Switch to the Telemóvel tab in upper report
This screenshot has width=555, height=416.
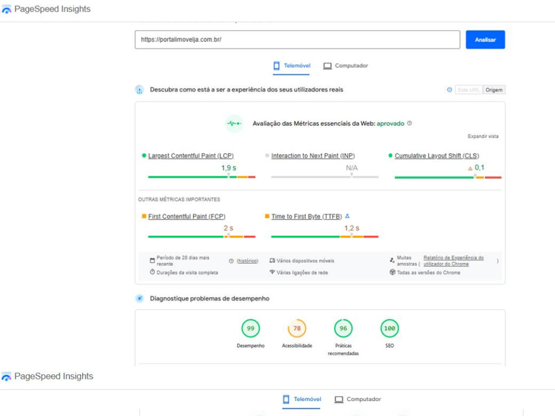click(291, 66)
